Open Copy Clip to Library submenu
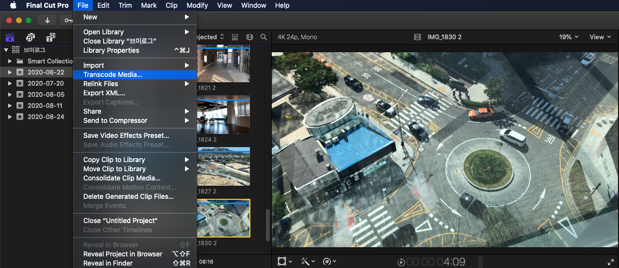 click(135, 160)
